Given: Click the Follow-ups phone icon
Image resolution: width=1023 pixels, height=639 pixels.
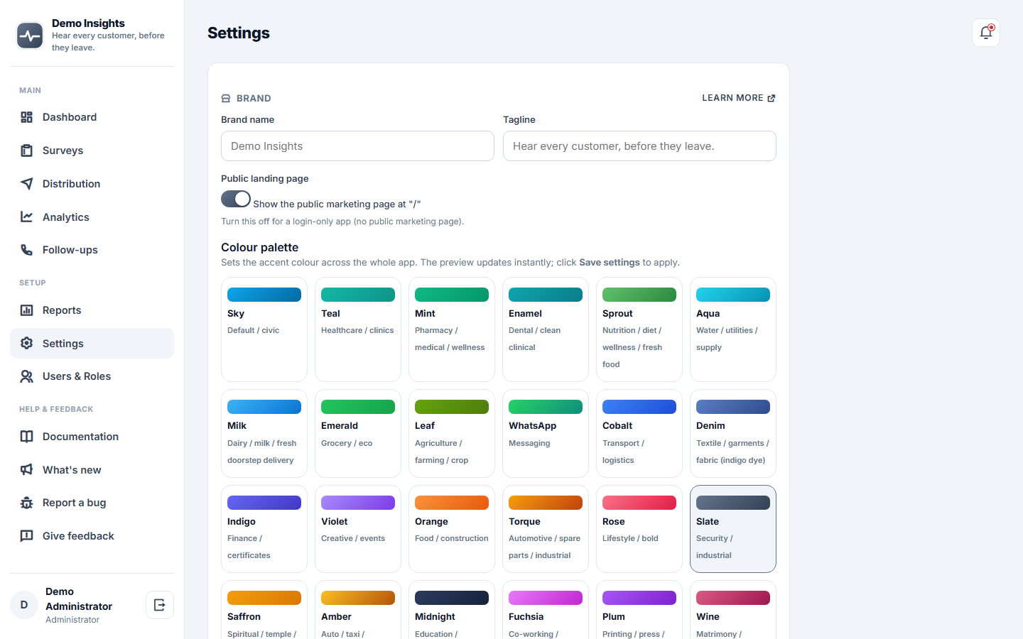Looking at the screenshot, I should click(x=26, y=250).
